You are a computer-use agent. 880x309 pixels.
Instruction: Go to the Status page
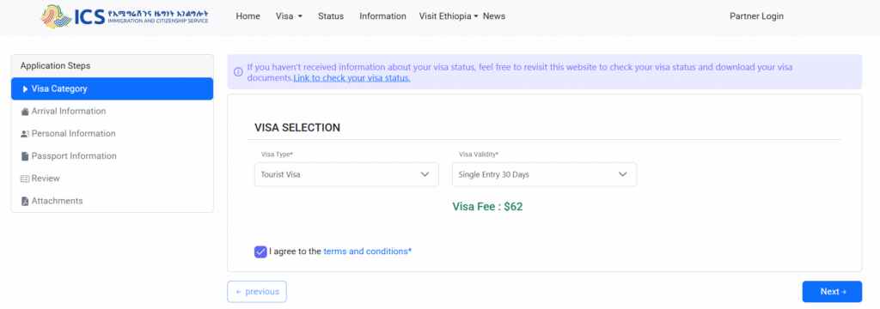coord(331,16)
